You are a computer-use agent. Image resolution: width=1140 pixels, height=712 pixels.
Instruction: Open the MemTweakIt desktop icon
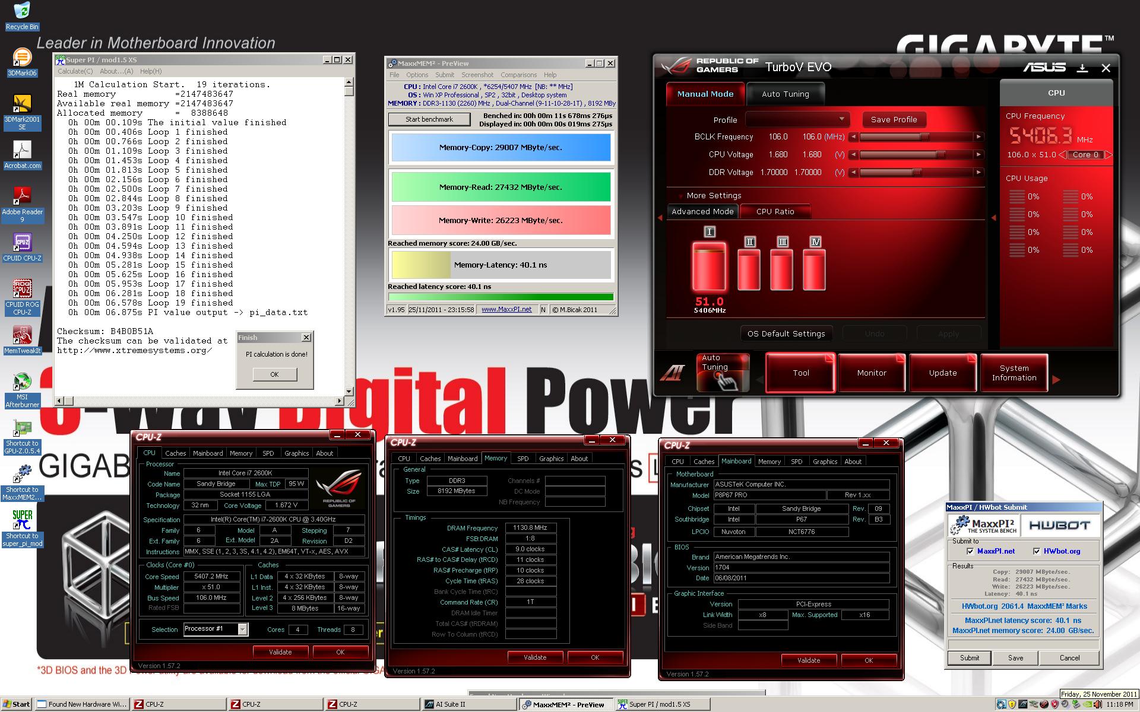click(x=22, y=340)
